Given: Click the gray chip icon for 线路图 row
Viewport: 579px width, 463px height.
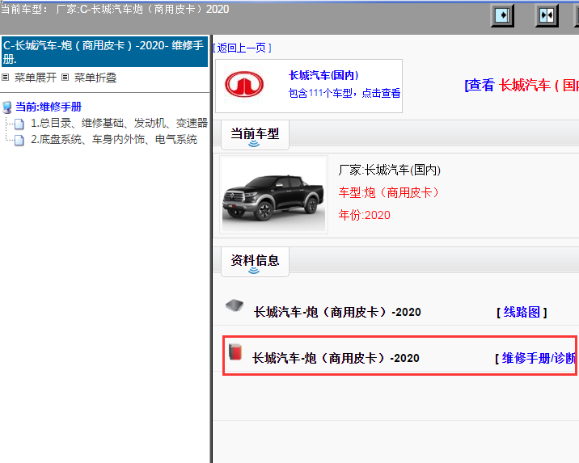Looking at the screenshot, I should (235, 305).
